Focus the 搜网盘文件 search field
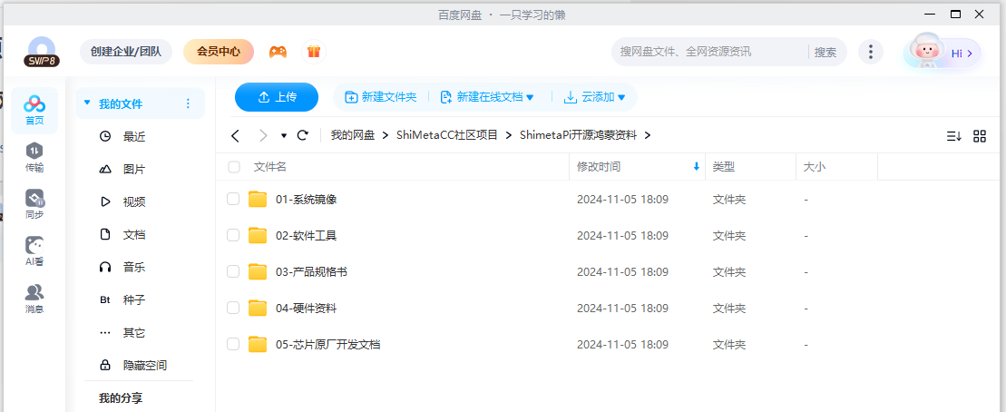The width and height of the screenshot is (1006, 412). 709,52
